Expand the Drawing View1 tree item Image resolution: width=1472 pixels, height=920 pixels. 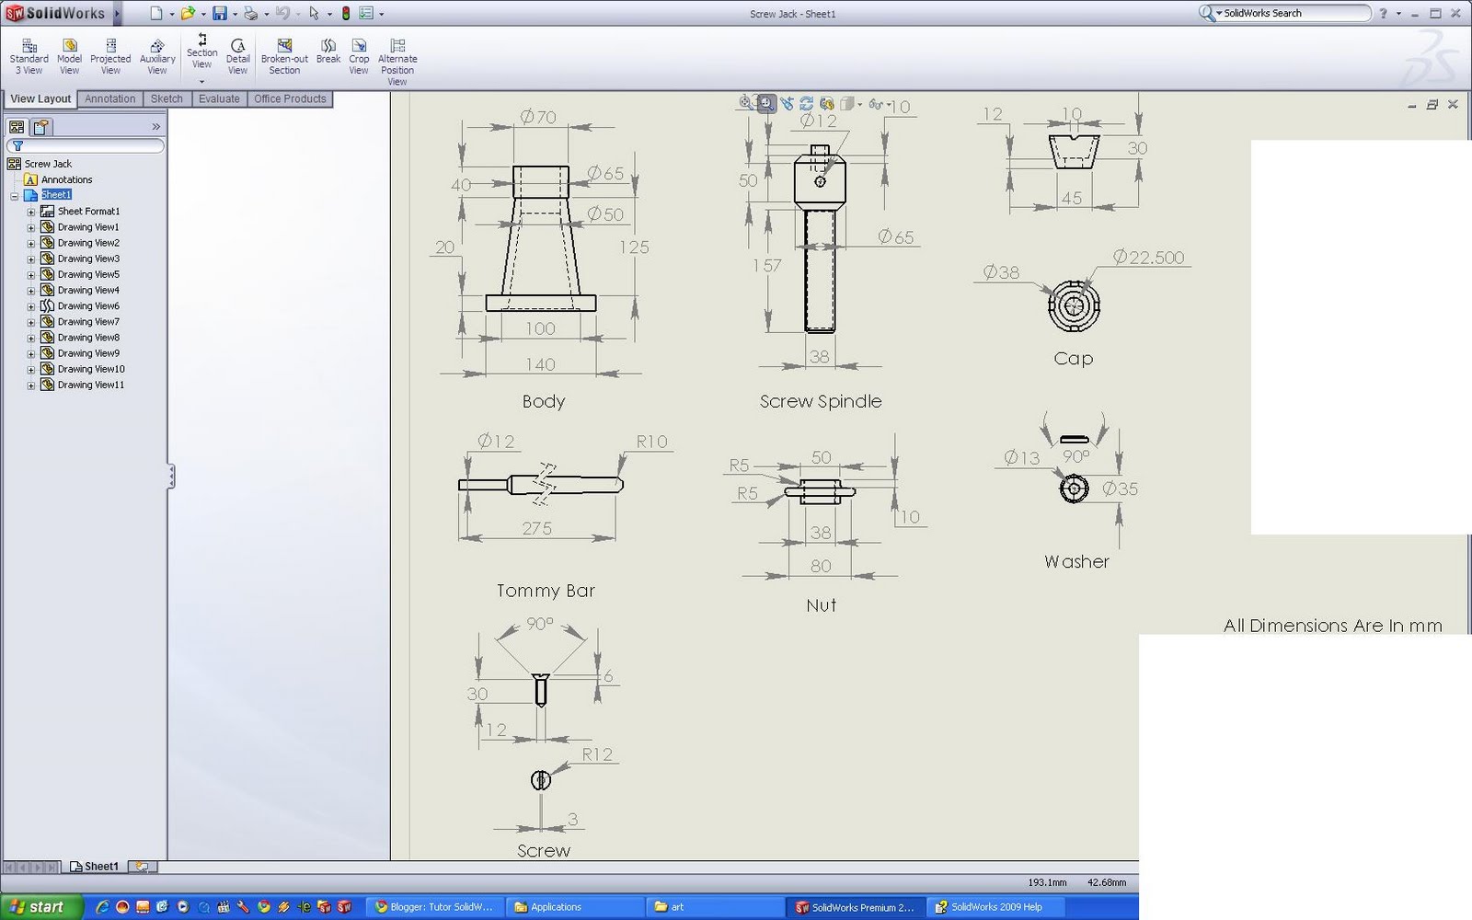click(30, 226)
